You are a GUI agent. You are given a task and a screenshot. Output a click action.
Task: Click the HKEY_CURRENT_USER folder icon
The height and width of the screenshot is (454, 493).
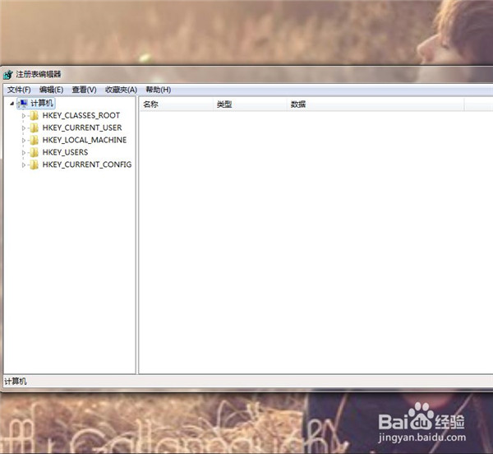34,128
